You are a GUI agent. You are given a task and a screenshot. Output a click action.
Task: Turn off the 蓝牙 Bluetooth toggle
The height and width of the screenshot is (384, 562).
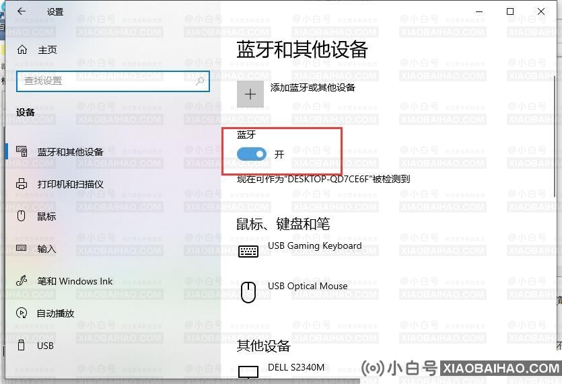click(252, 154)
